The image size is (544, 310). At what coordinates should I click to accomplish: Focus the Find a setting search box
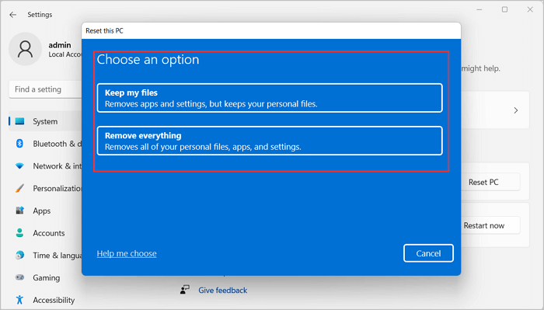tap(45, 89)
